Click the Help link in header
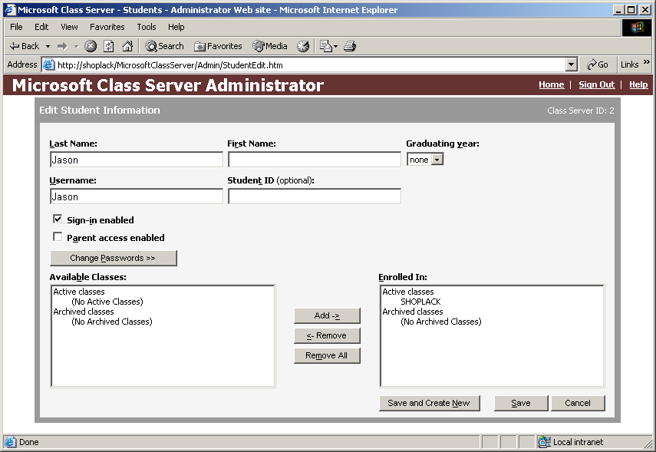This screenshot has width=656, height=452. 638,84
